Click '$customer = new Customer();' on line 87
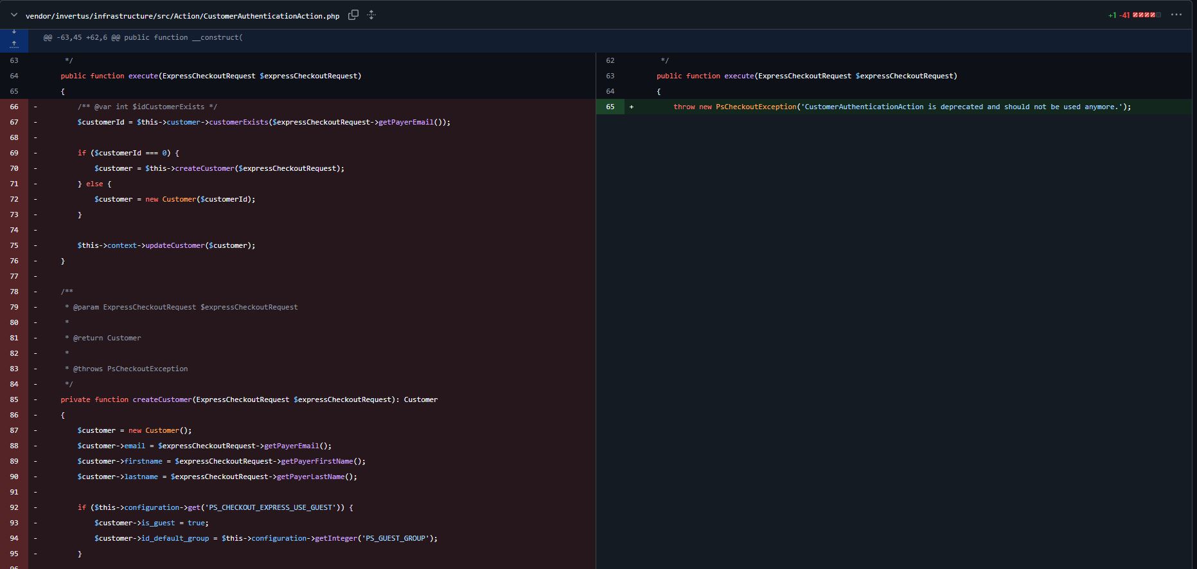Screen dimensions: 1197x569 pos(135,430)
